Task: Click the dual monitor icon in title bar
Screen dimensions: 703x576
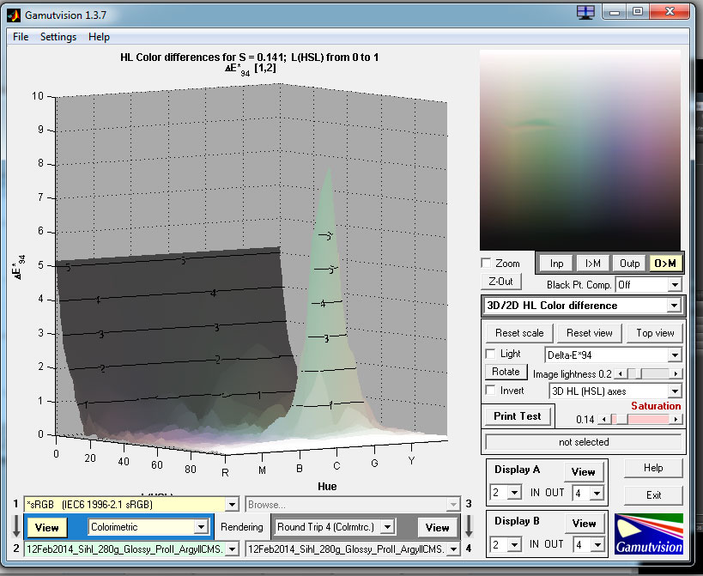Action: [585, 12]
